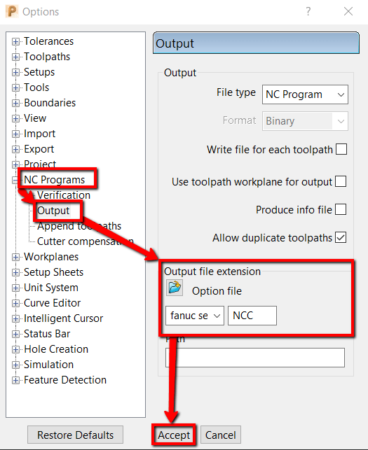Image resolution: width=368 pixels, height=450 pixels.
Task: Click the Accept button
Action: pyautogui.click(x=174, y=435)
